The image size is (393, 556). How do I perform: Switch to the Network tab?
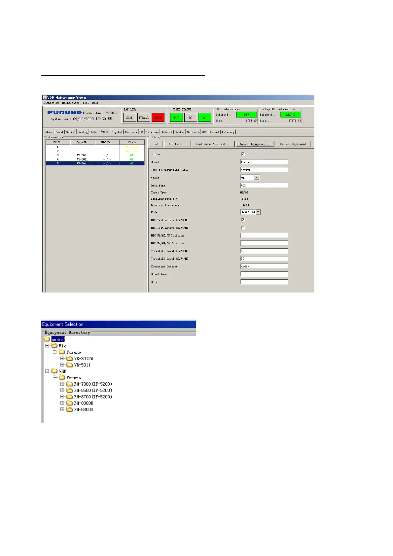coord(167,132)
